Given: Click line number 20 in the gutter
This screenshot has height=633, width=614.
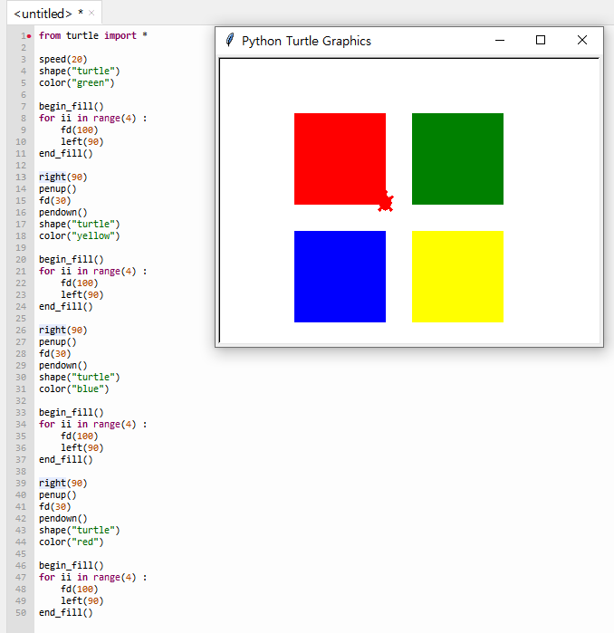Looking at the screenshot, I should point(21,260).
